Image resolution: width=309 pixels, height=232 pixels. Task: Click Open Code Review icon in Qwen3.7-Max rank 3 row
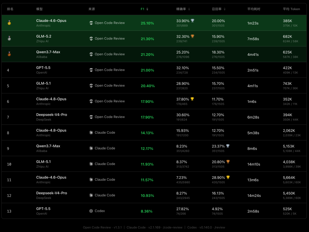[91, 54]
